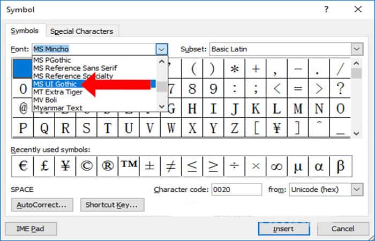Open the Unicode (hex) from dropdown

click(x=357, y=190)
